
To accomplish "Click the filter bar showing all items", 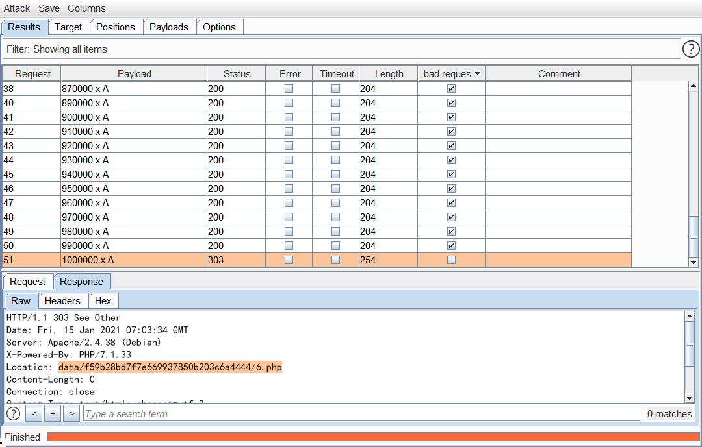I will click(342, 49).
